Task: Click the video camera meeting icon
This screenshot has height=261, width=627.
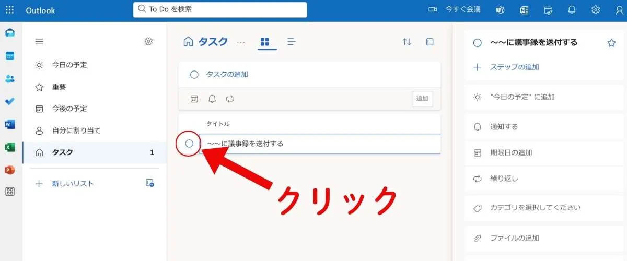Action: 433,10
